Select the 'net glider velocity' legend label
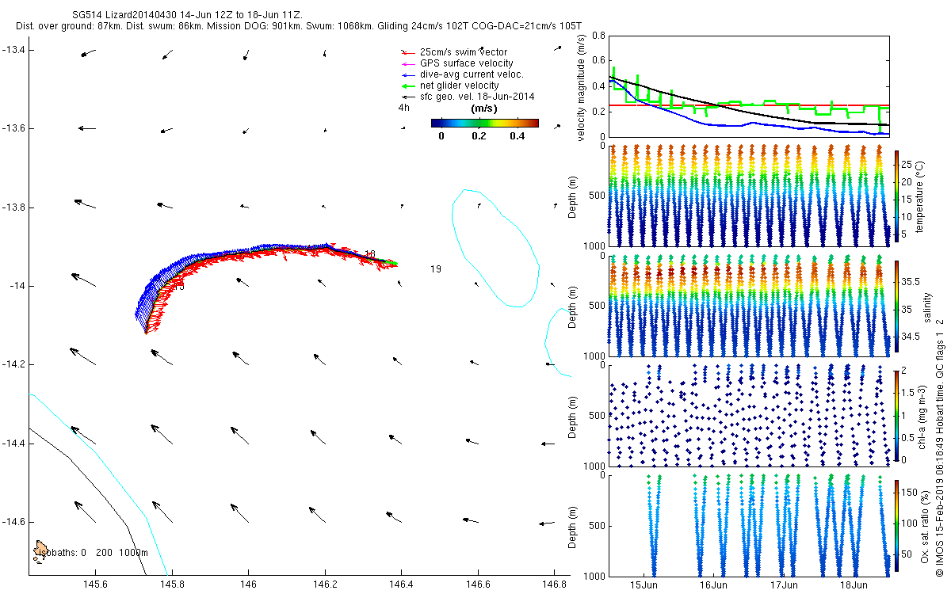Screen dimensions: 951x594 (459, 86)
